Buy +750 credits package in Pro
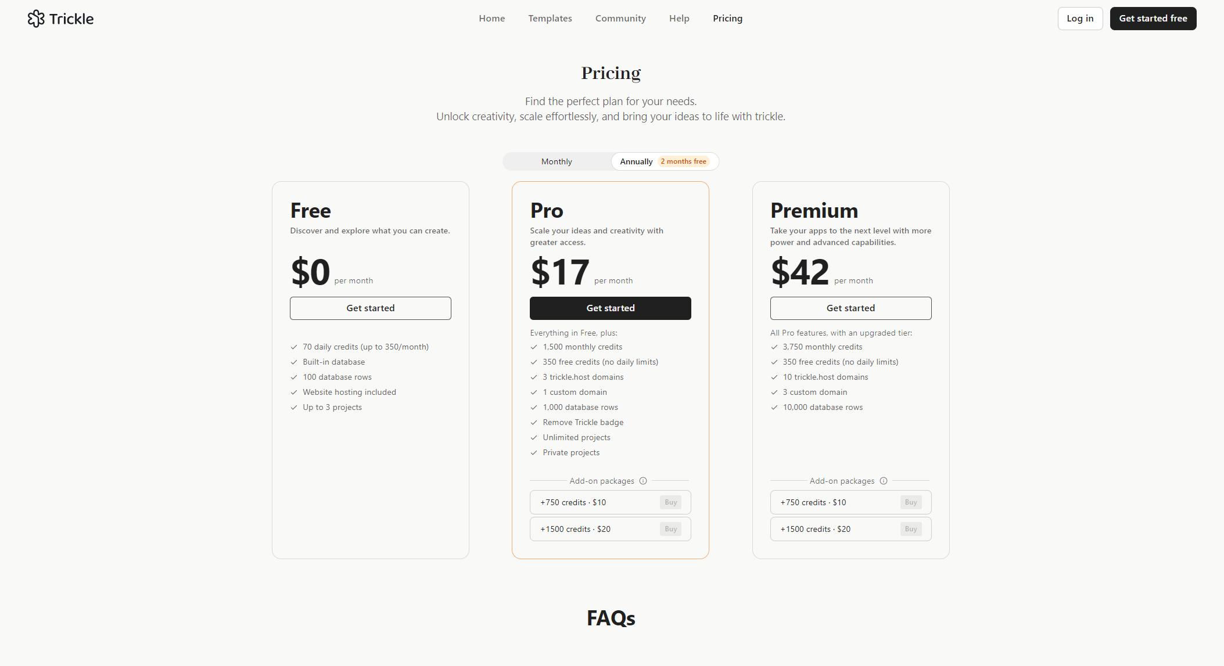Screen dimensions: 1224x666 tap(670, 502)
